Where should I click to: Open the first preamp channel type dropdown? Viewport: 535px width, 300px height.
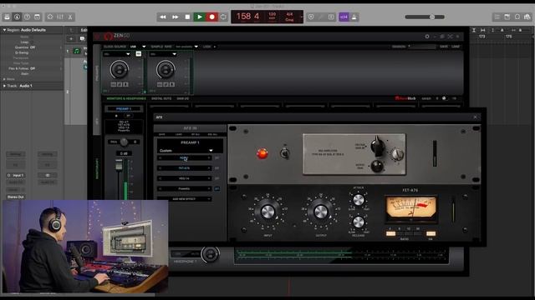[117, 54]
